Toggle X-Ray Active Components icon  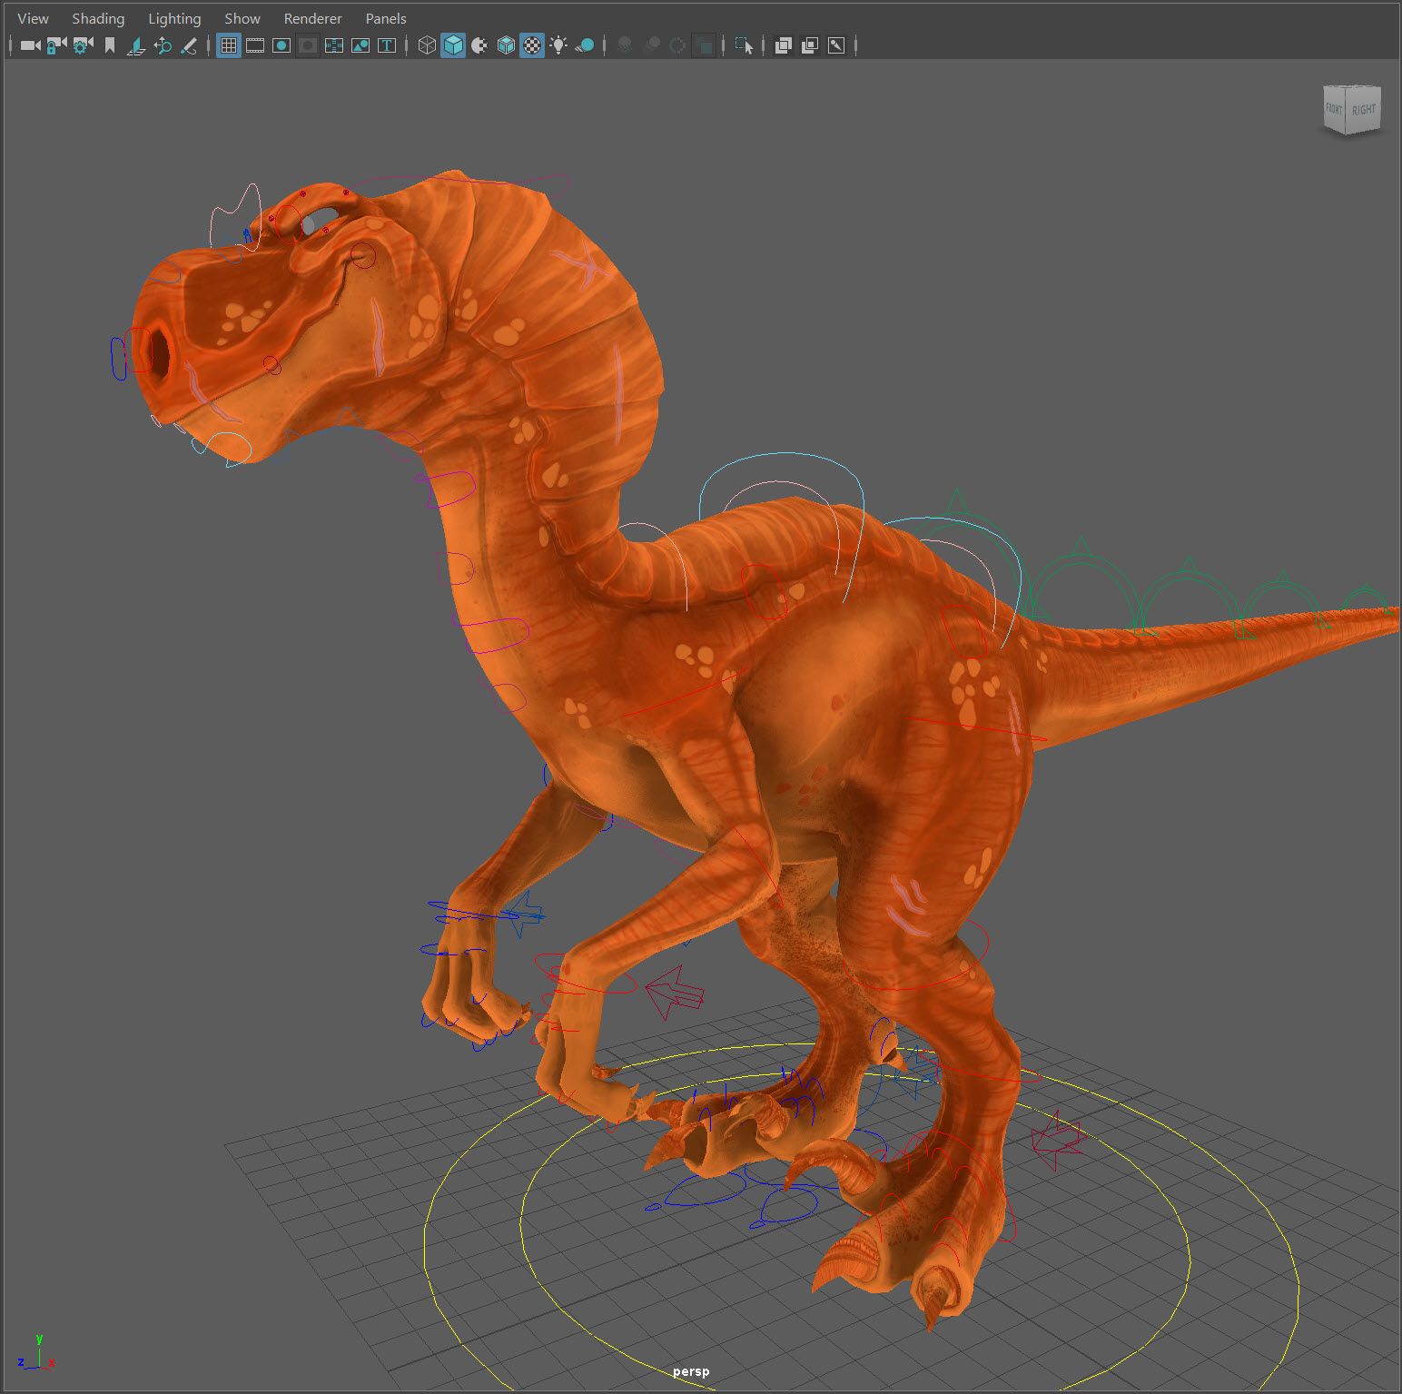point(810,45)
